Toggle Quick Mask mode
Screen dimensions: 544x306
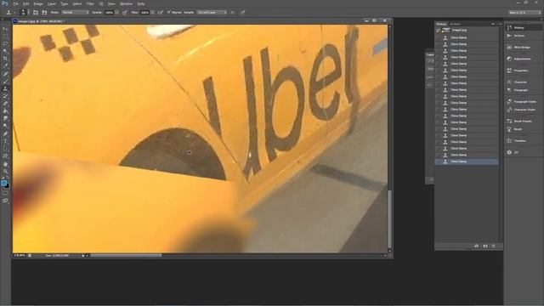(x=5, y=193)
